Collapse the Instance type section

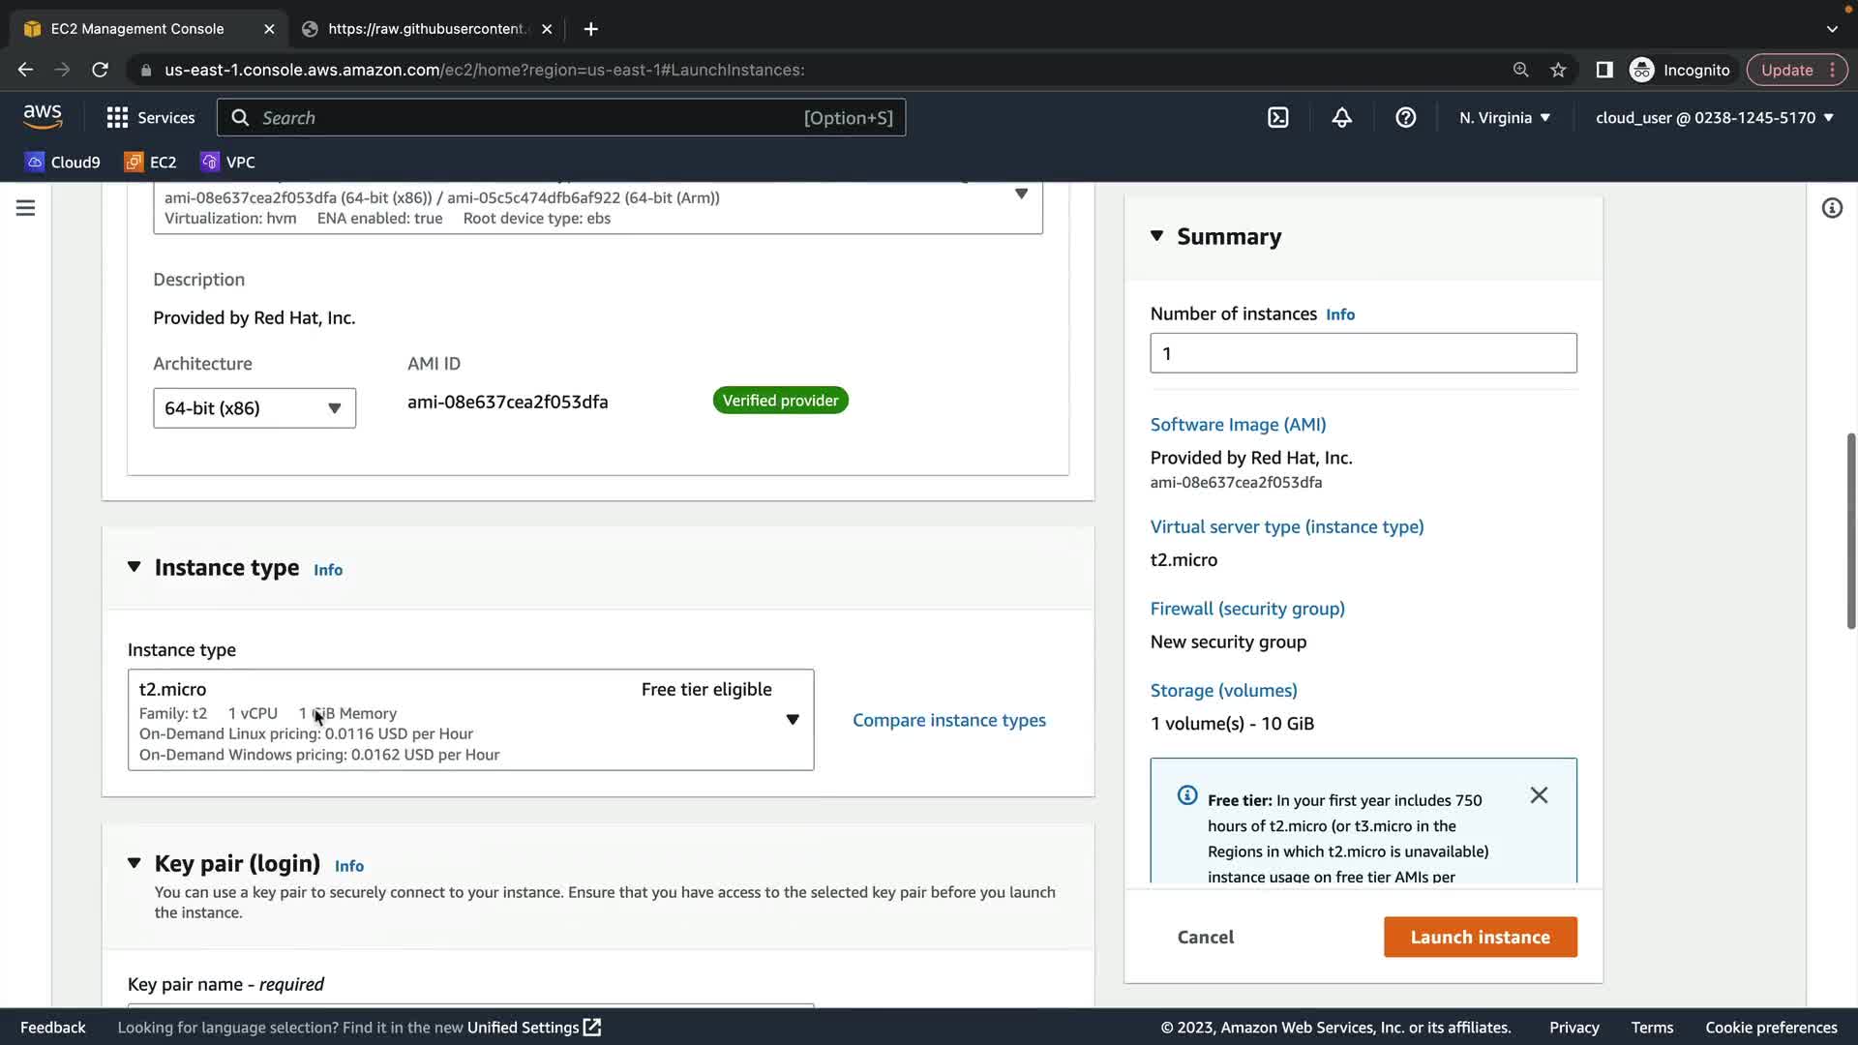(x=135, y=567)
